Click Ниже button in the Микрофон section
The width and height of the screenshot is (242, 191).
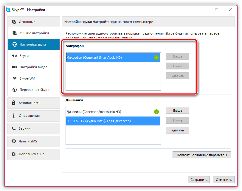click(178, 66)
